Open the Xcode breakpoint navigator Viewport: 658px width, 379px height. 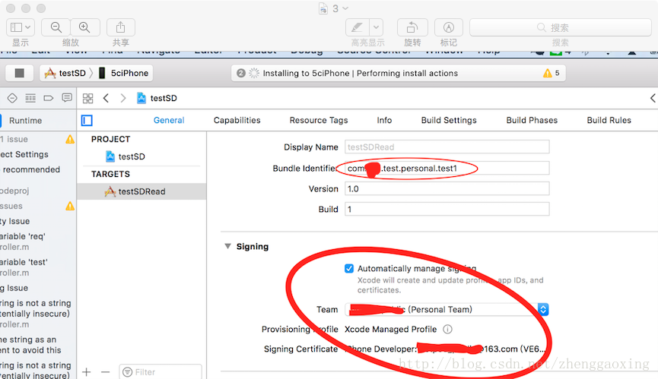coord(48,98)
